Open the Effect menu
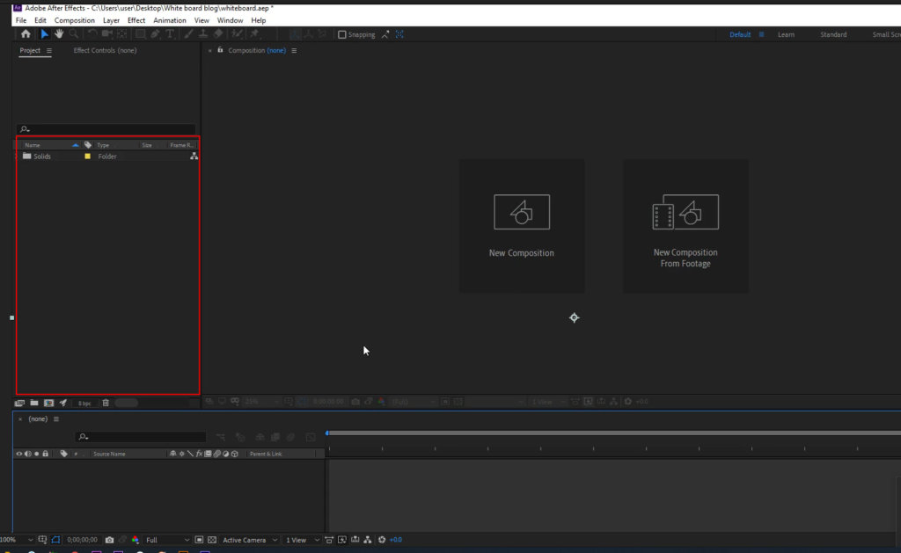 click(x=136, y=19)
